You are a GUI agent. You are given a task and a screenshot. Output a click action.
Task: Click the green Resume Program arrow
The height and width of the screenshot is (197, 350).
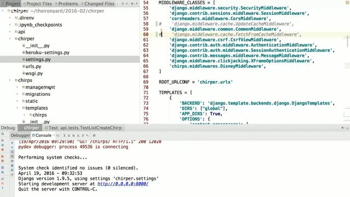click(2, 140)
